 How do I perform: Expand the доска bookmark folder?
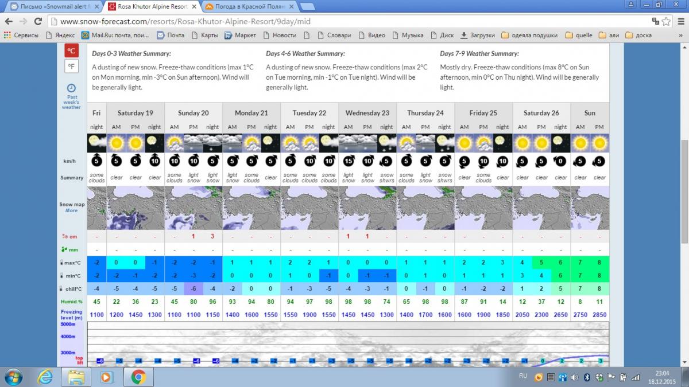[x=638, y=35]
